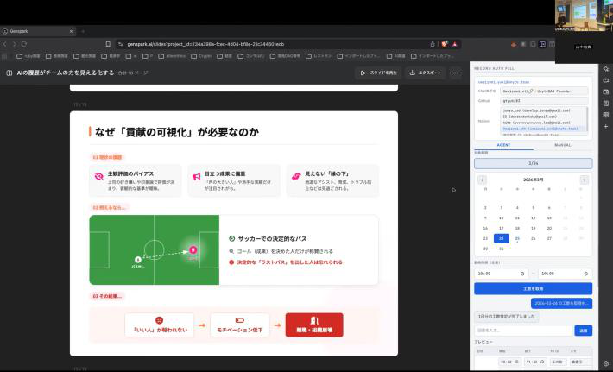Open the clock picker on the 10:00 field
Screen dimensions: 613x372
pyautogui.click(x=522, y=274)
